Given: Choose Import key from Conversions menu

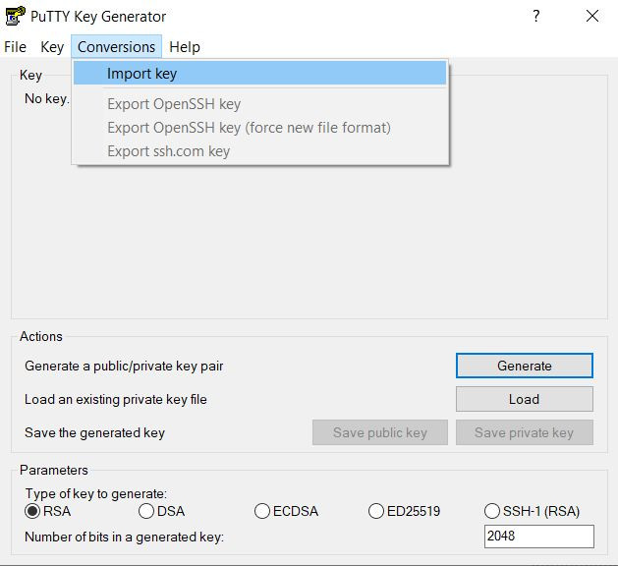Looking at the screenshot, I should tap(259, 74).
